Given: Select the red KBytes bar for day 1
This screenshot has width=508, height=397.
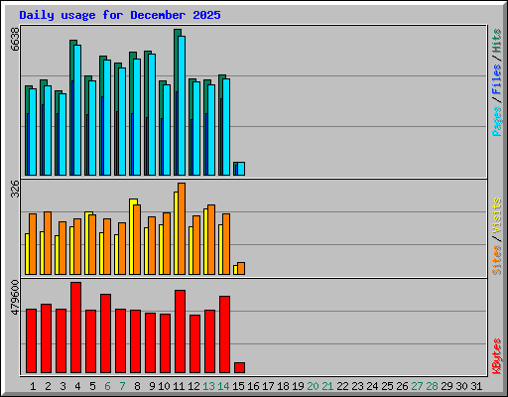Looking at the screenshot, I should [x=31, y=341].
